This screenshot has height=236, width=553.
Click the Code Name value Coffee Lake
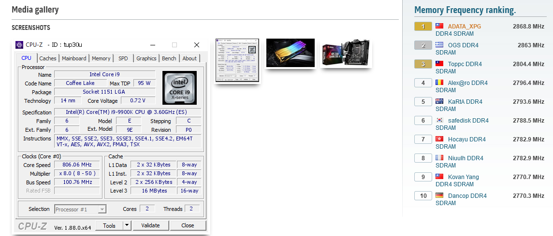pos(80,83)
